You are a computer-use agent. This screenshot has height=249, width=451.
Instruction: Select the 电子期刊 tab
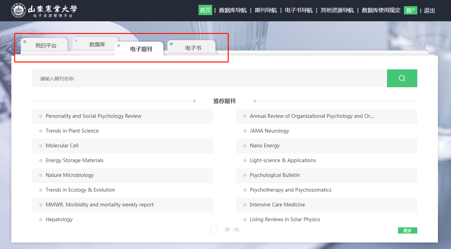coord(141,49)
